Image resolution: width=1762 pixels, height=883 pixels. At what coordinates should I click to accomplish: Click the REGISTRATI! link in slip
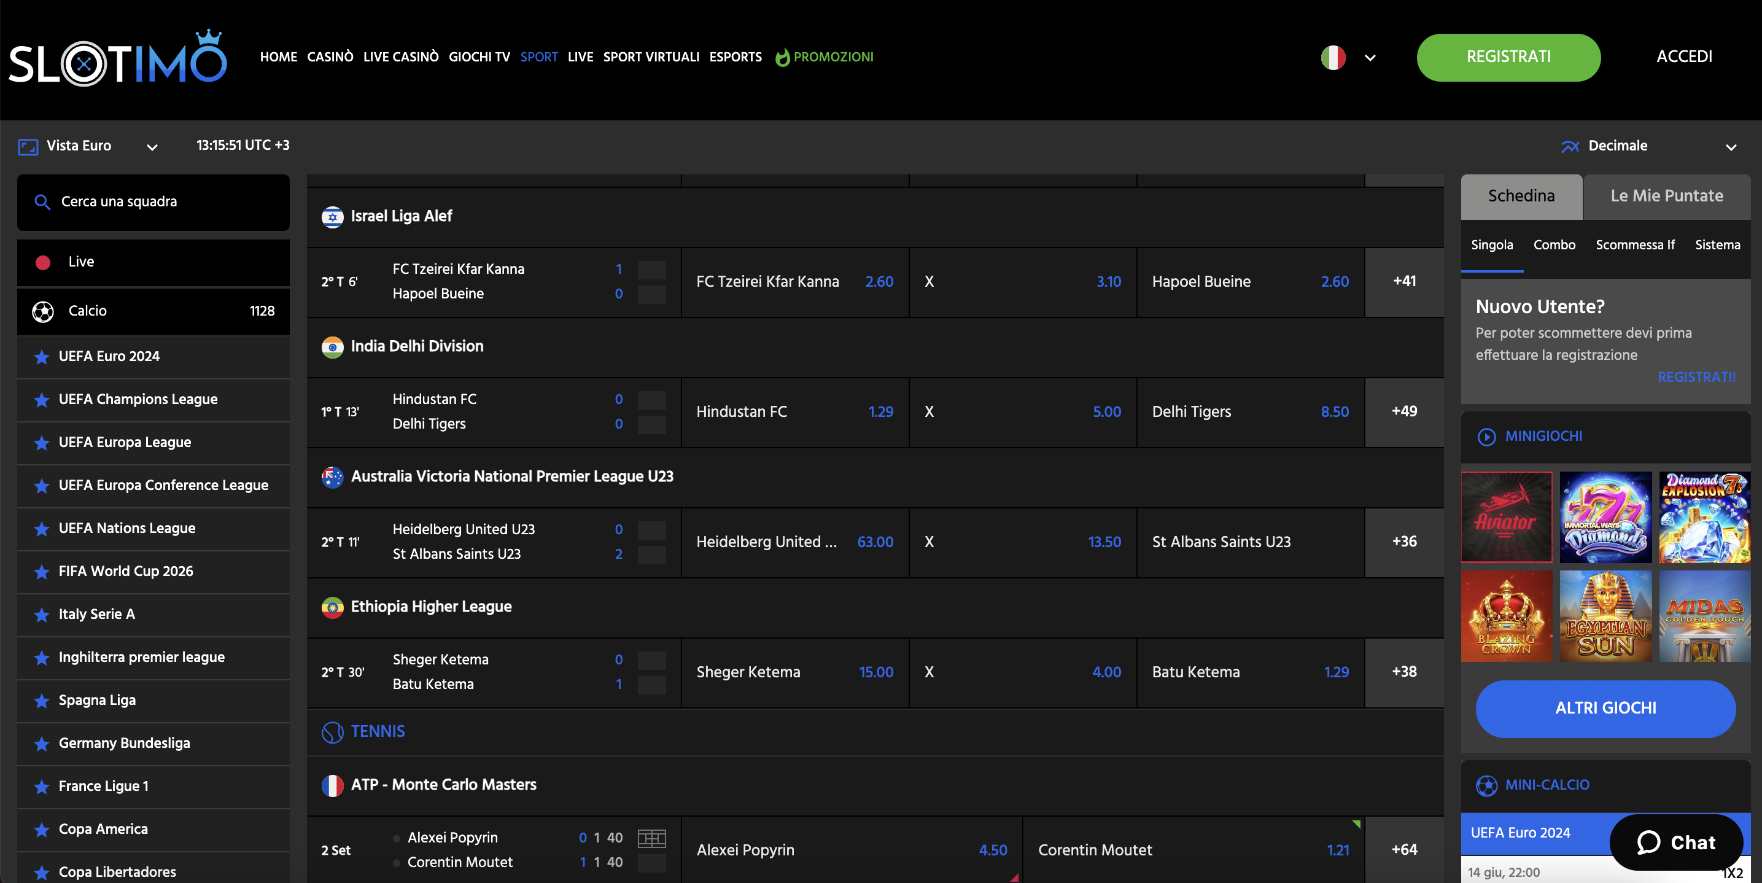tap(1696, 378)
